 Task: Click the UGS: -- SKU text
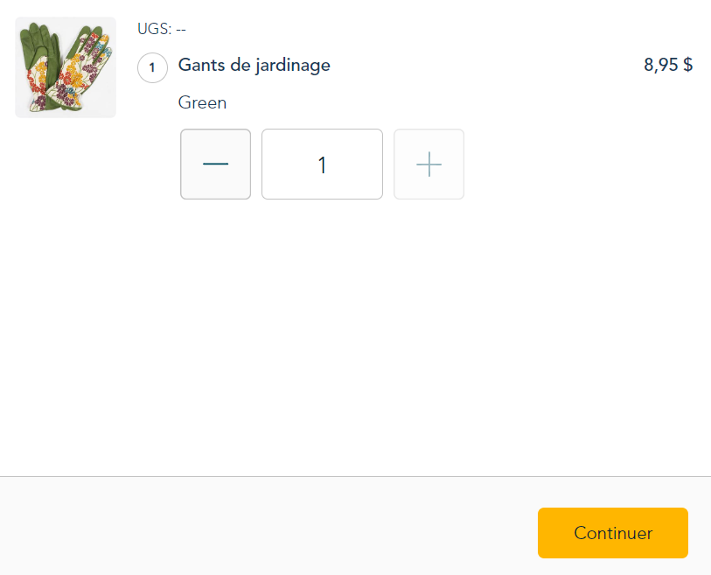pyautogui.click(x=162, y=29)
